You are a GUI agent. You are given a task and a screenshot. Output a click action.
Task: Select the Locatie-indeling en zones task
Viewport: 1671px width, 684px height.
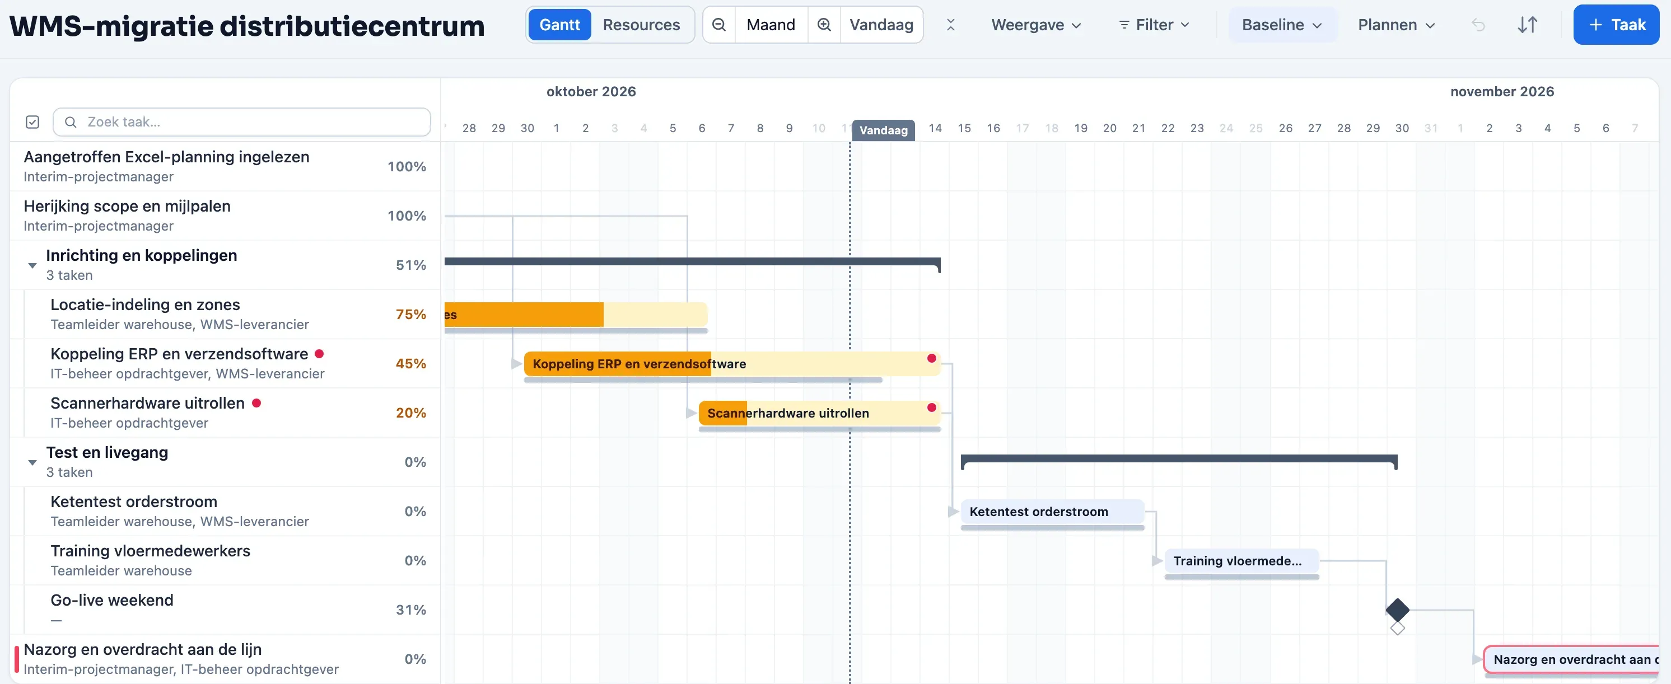coord(225,315)
